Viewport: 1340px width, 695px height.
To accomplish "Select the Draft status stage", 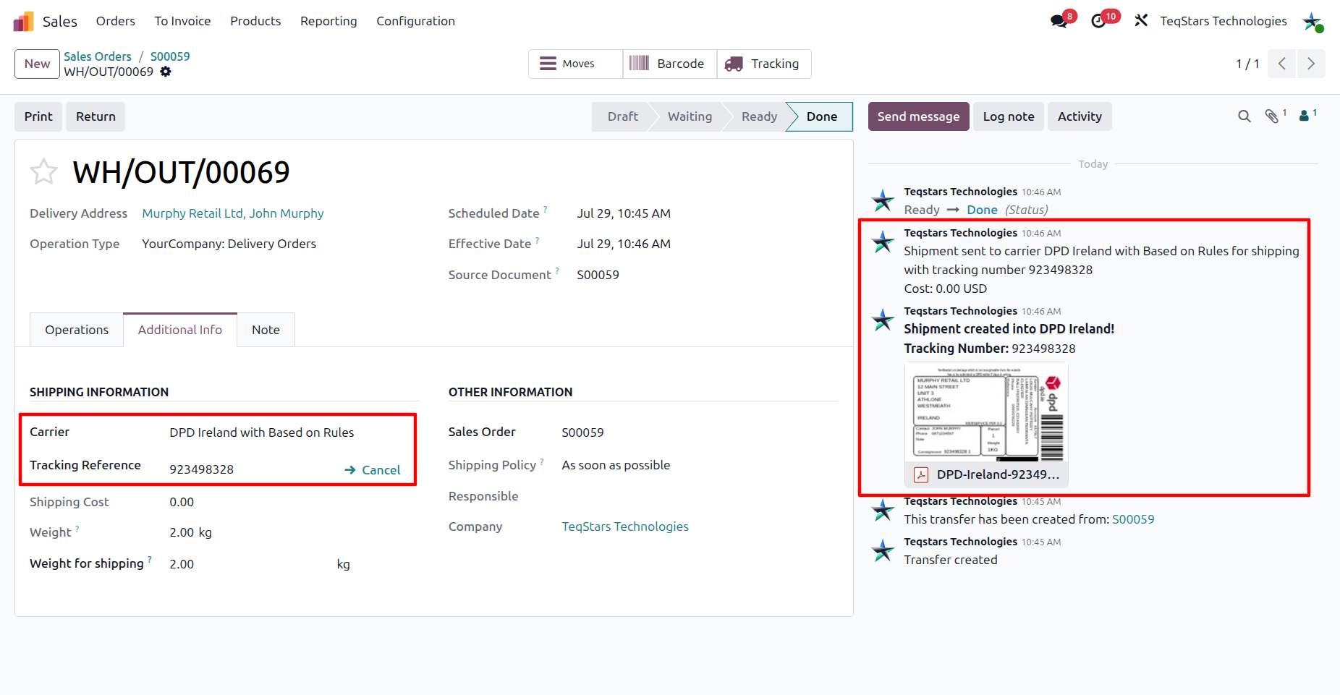I will coord(622,116).
